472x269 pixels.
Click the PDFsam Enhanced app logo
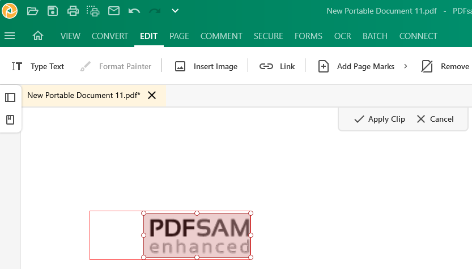click(10, 11)
